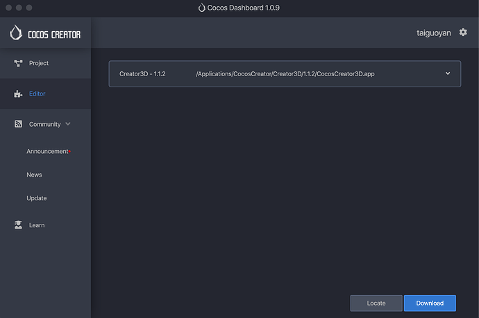479x318 pixels.
Task: Click the taiguoyan username
Action: 433,33
